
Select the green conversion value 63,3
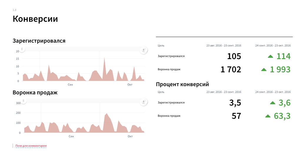point(282,116)
